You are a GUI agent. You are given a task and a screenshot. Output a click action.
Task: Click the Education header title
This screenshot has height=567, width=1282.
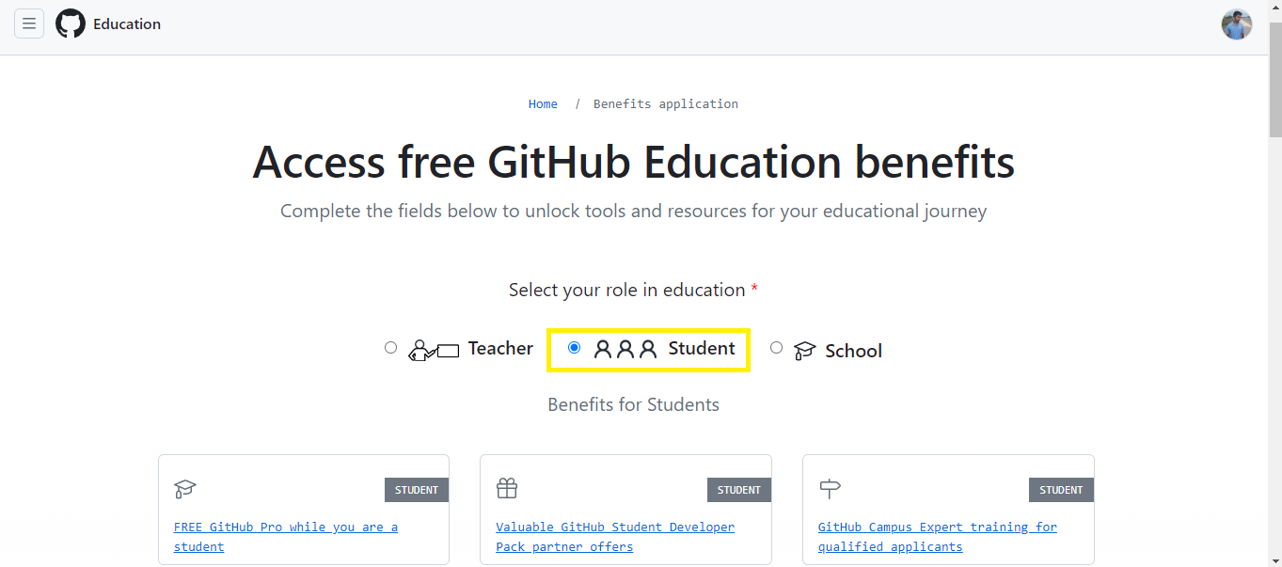click(127, 24)
